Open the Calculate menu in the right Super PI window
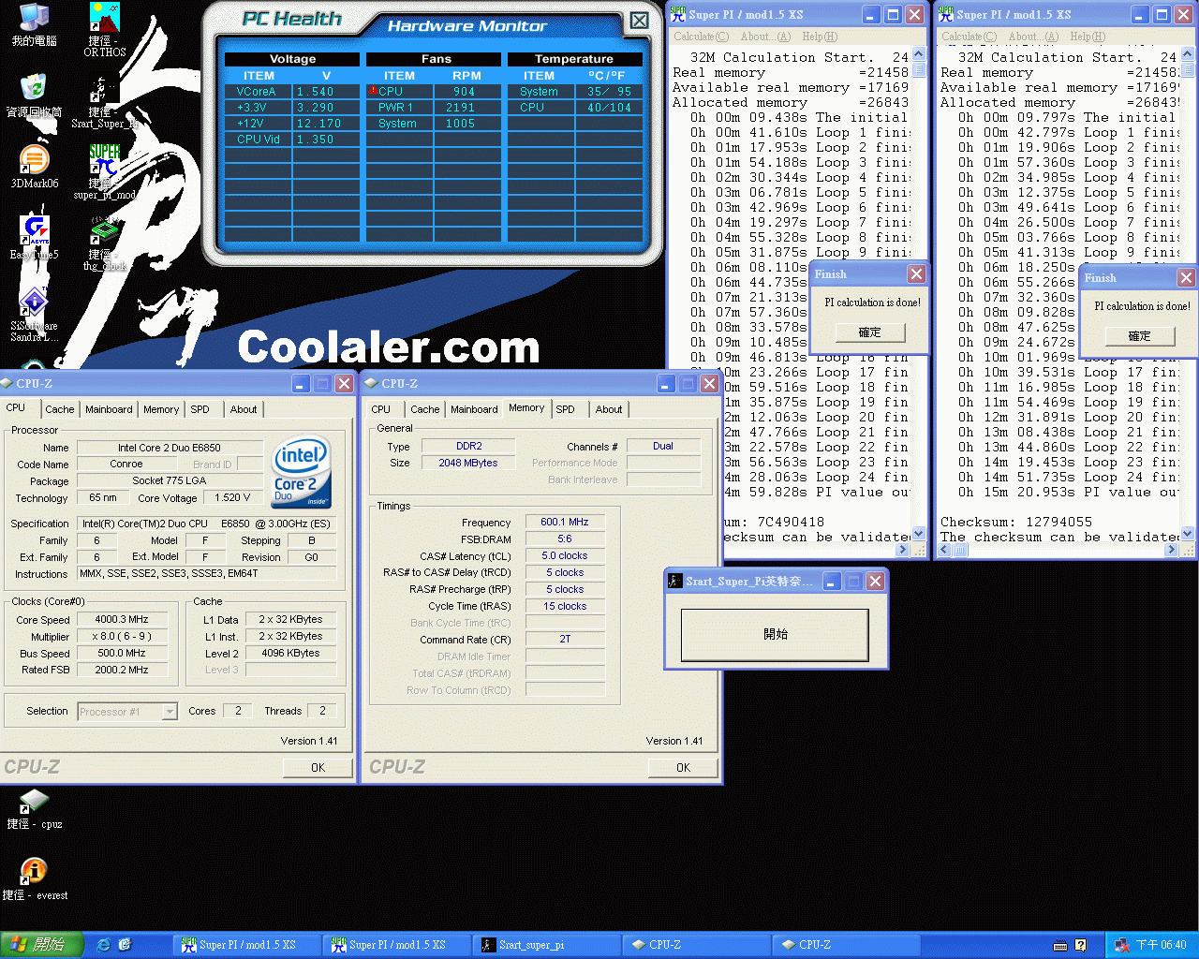Screen dimensions: 1199x959 (x=970, y=37)
